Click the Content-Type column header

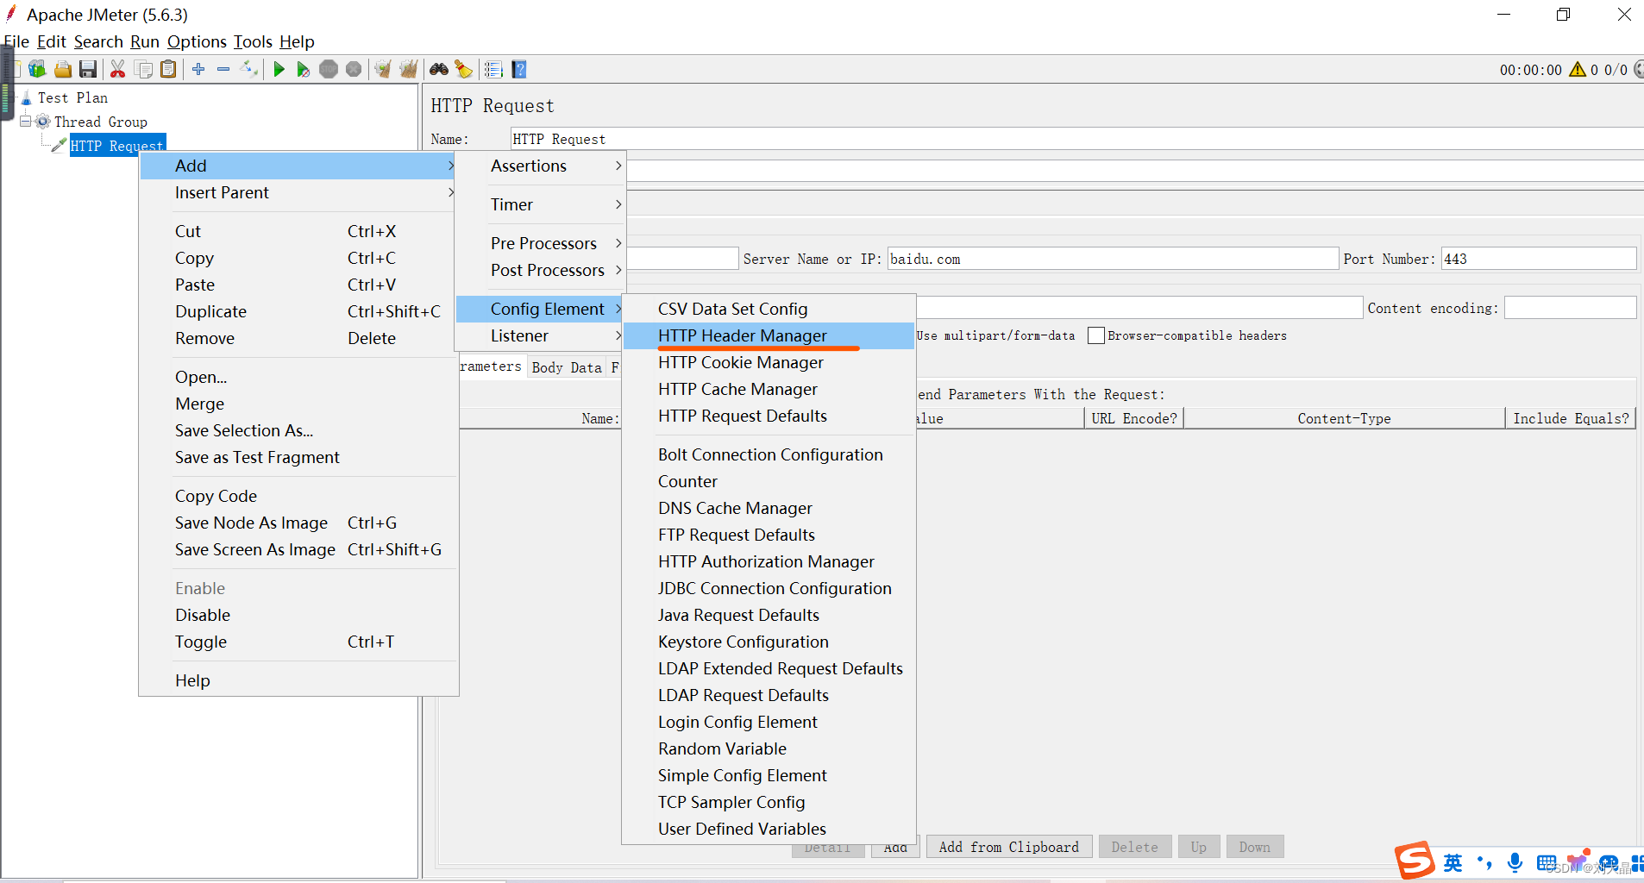pos(1344,418)
